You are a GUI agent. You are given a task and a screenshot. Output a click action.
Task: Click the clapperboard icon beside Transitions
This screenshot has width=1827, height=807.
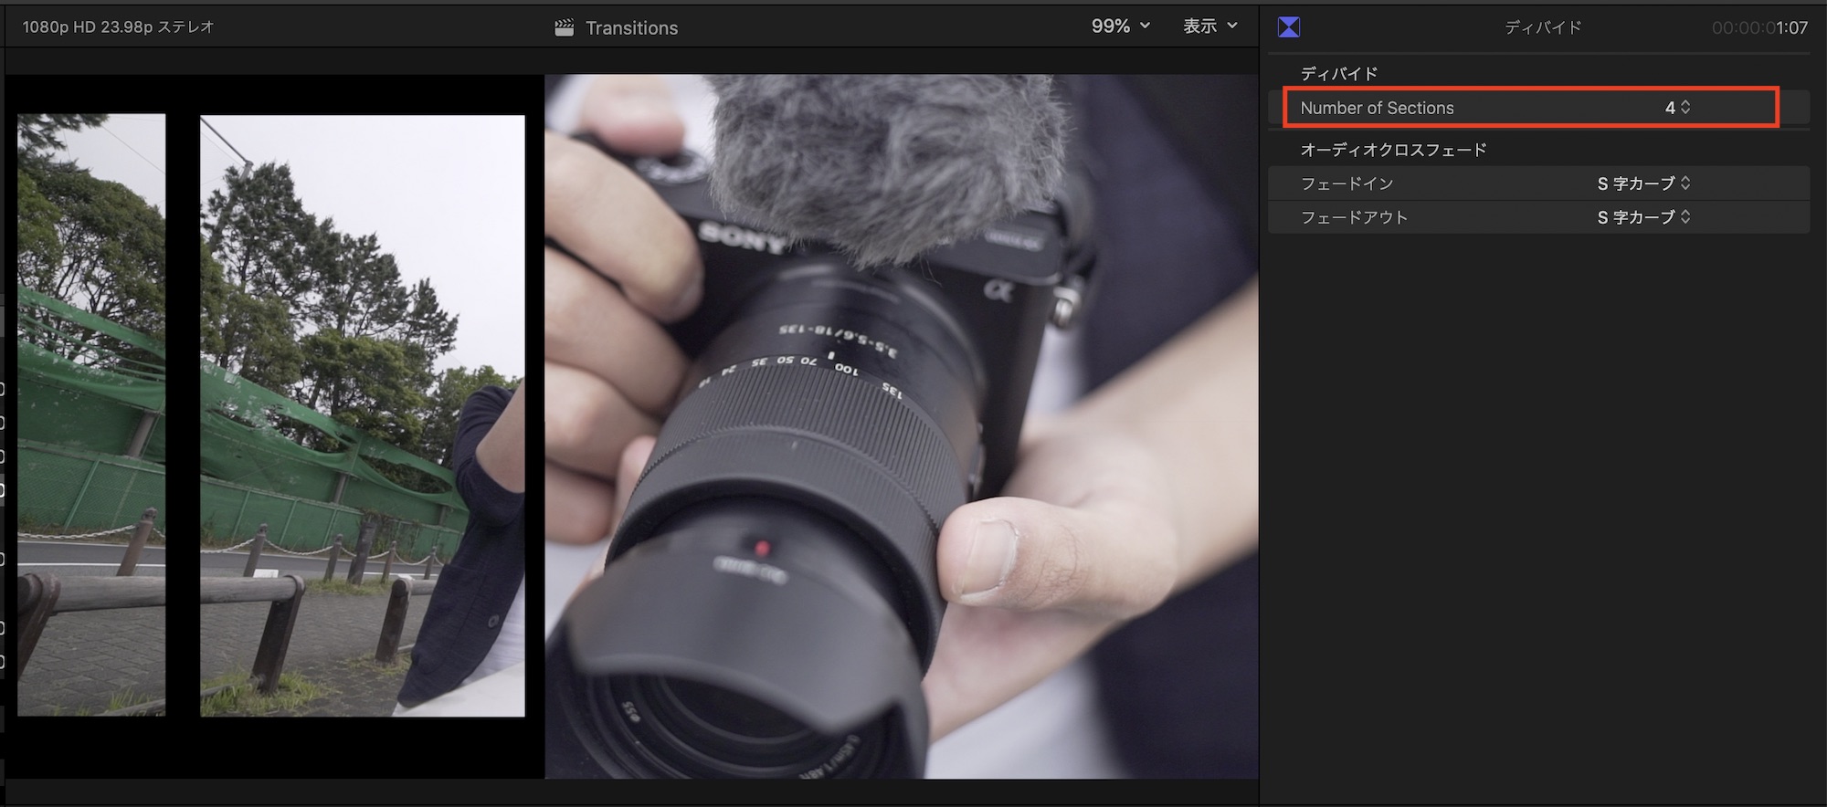[x=564, y=28]
